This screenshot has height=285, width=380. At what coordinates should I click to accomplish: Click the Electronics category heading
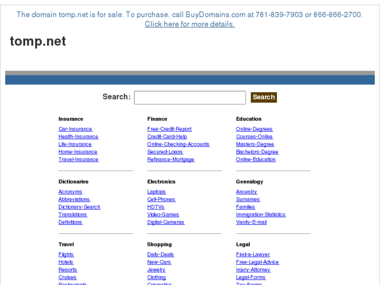(162, 181)
